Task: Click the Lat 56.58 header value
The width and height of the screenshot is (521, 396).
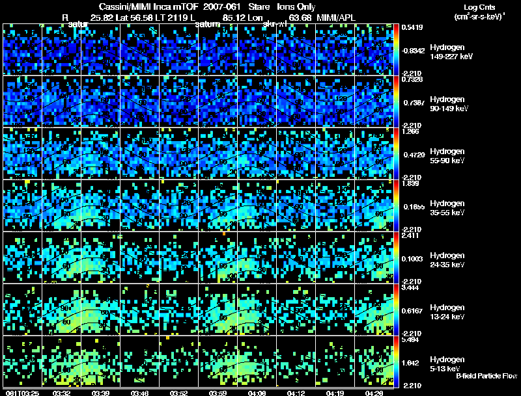Action: coord(135,18)
